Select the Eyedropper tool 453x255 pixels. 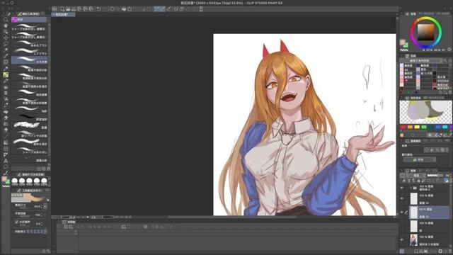[x=6, y=56]
